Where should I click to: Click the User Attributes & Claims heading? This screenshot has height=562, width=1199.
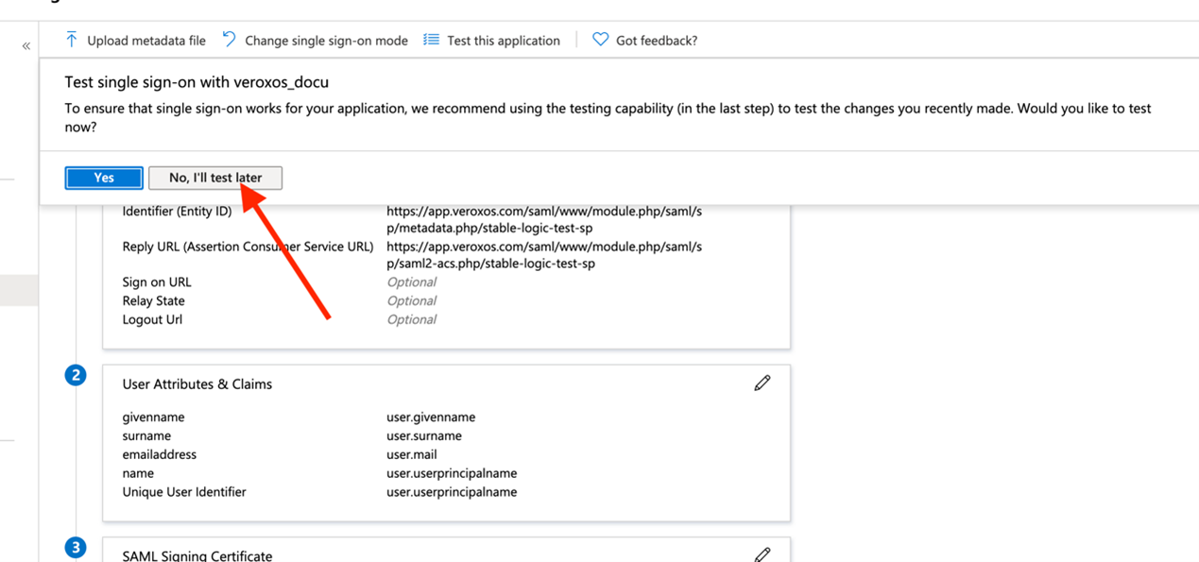click(x=197, y=384)
